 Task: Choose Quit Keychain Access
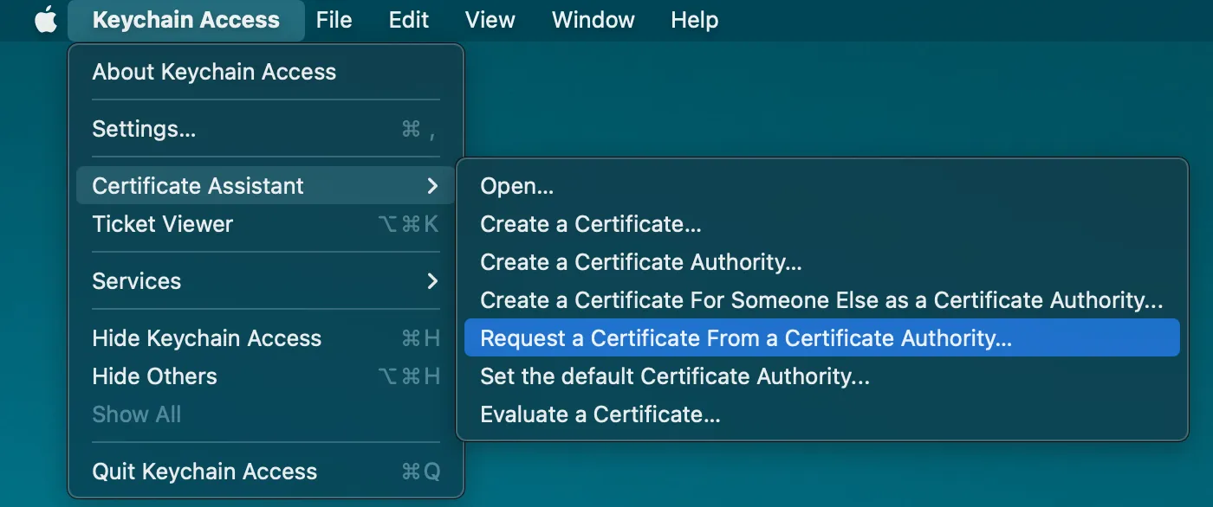[x=266, y=472]
